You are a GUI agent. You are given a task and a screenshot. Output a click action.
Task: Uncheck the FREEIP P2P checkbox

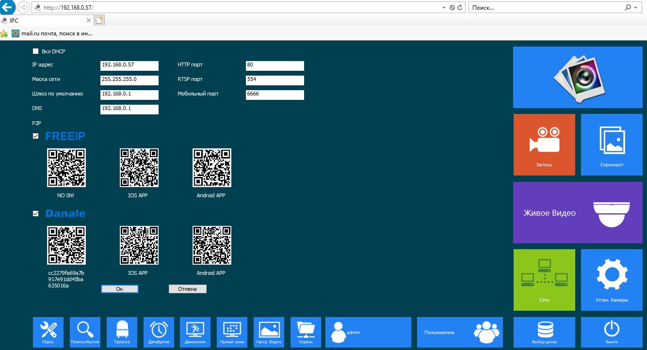(35, 136)
